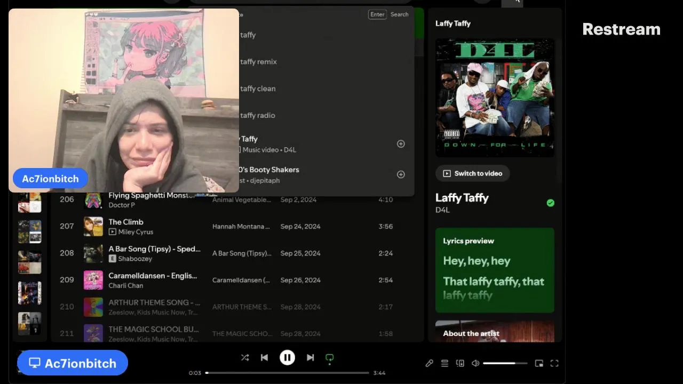Viewport: 683px width, 384px height.
Task: Click the A Bar Song cover thumbnail
Action: pyautogui.click(x=93, y=253)
